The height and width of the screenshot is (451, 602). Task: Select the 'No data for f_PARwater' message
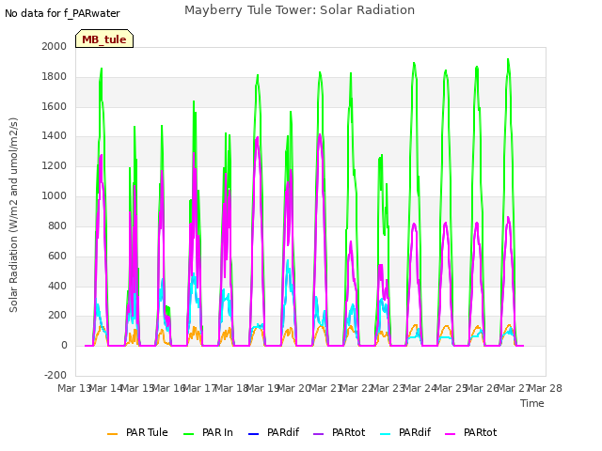[x=63, y=13]
